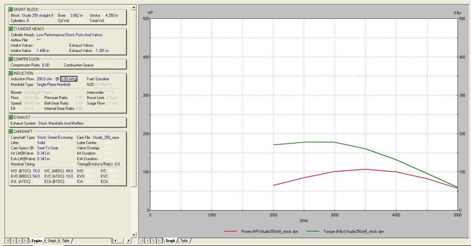Viewport: 471px width, 246px height.
Task: Click Cam File 'Stude_250_race' link
Action: click(106, 137)
